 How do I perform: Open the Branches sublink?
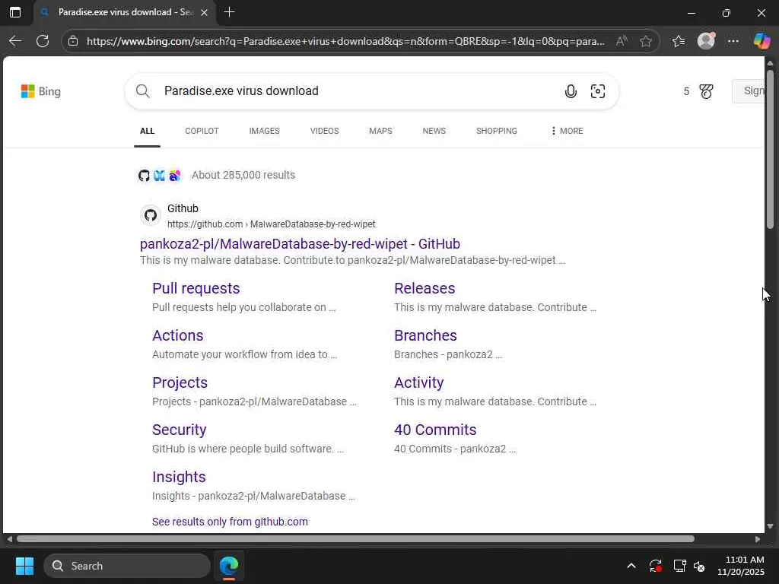[426, 335]
